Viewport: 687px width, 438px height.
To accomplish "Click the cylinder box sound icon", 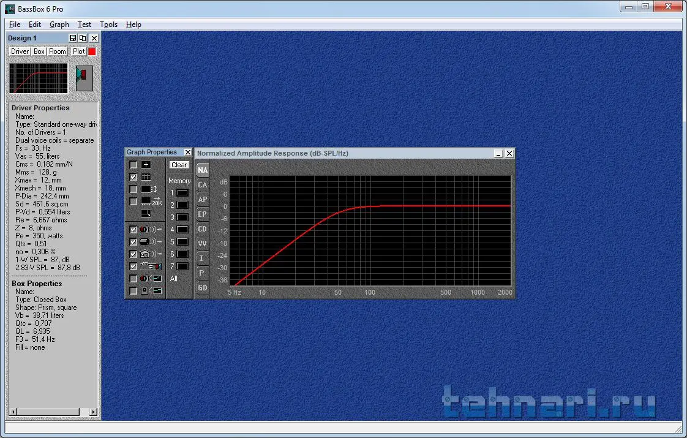I will (x=151, y=242).
